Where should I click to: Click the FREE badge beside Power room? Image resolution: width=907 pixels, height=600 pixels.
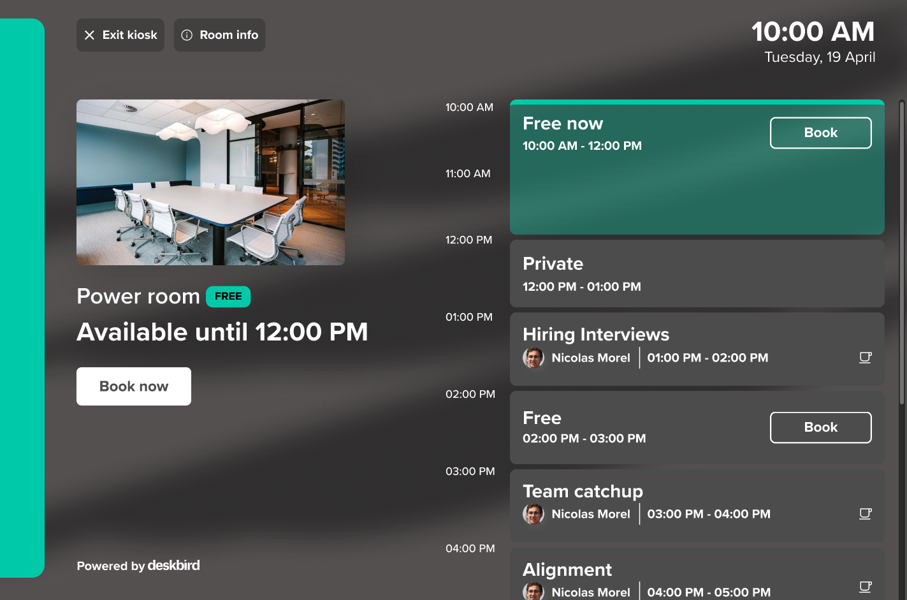pyautogui.click(x=228, y=296)
